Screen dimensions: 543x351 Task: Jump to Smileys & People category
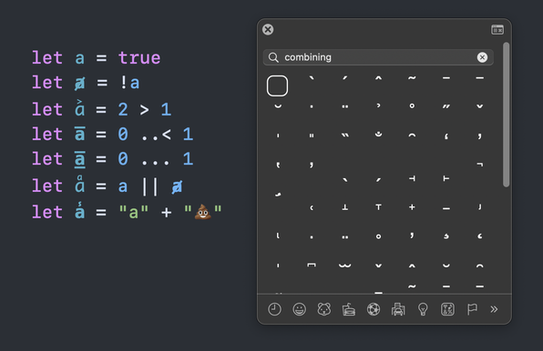point(299,309)
